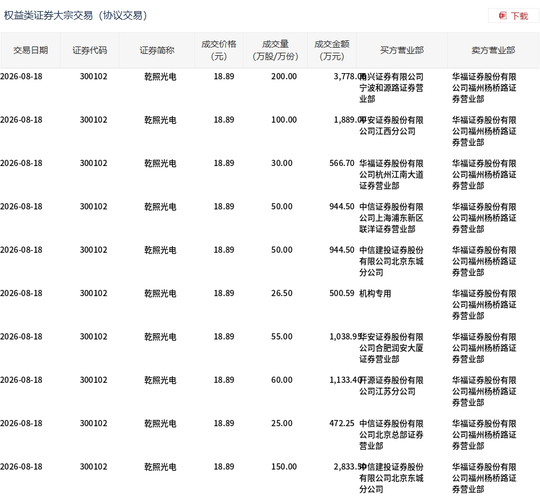Click buyer 华福证券股份有限公司杭州江南大道证券营业部
The image size is (540, 503).
(391, 175)
